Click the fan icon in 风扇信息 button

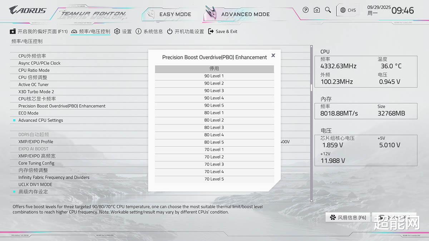tap(332, 217)
